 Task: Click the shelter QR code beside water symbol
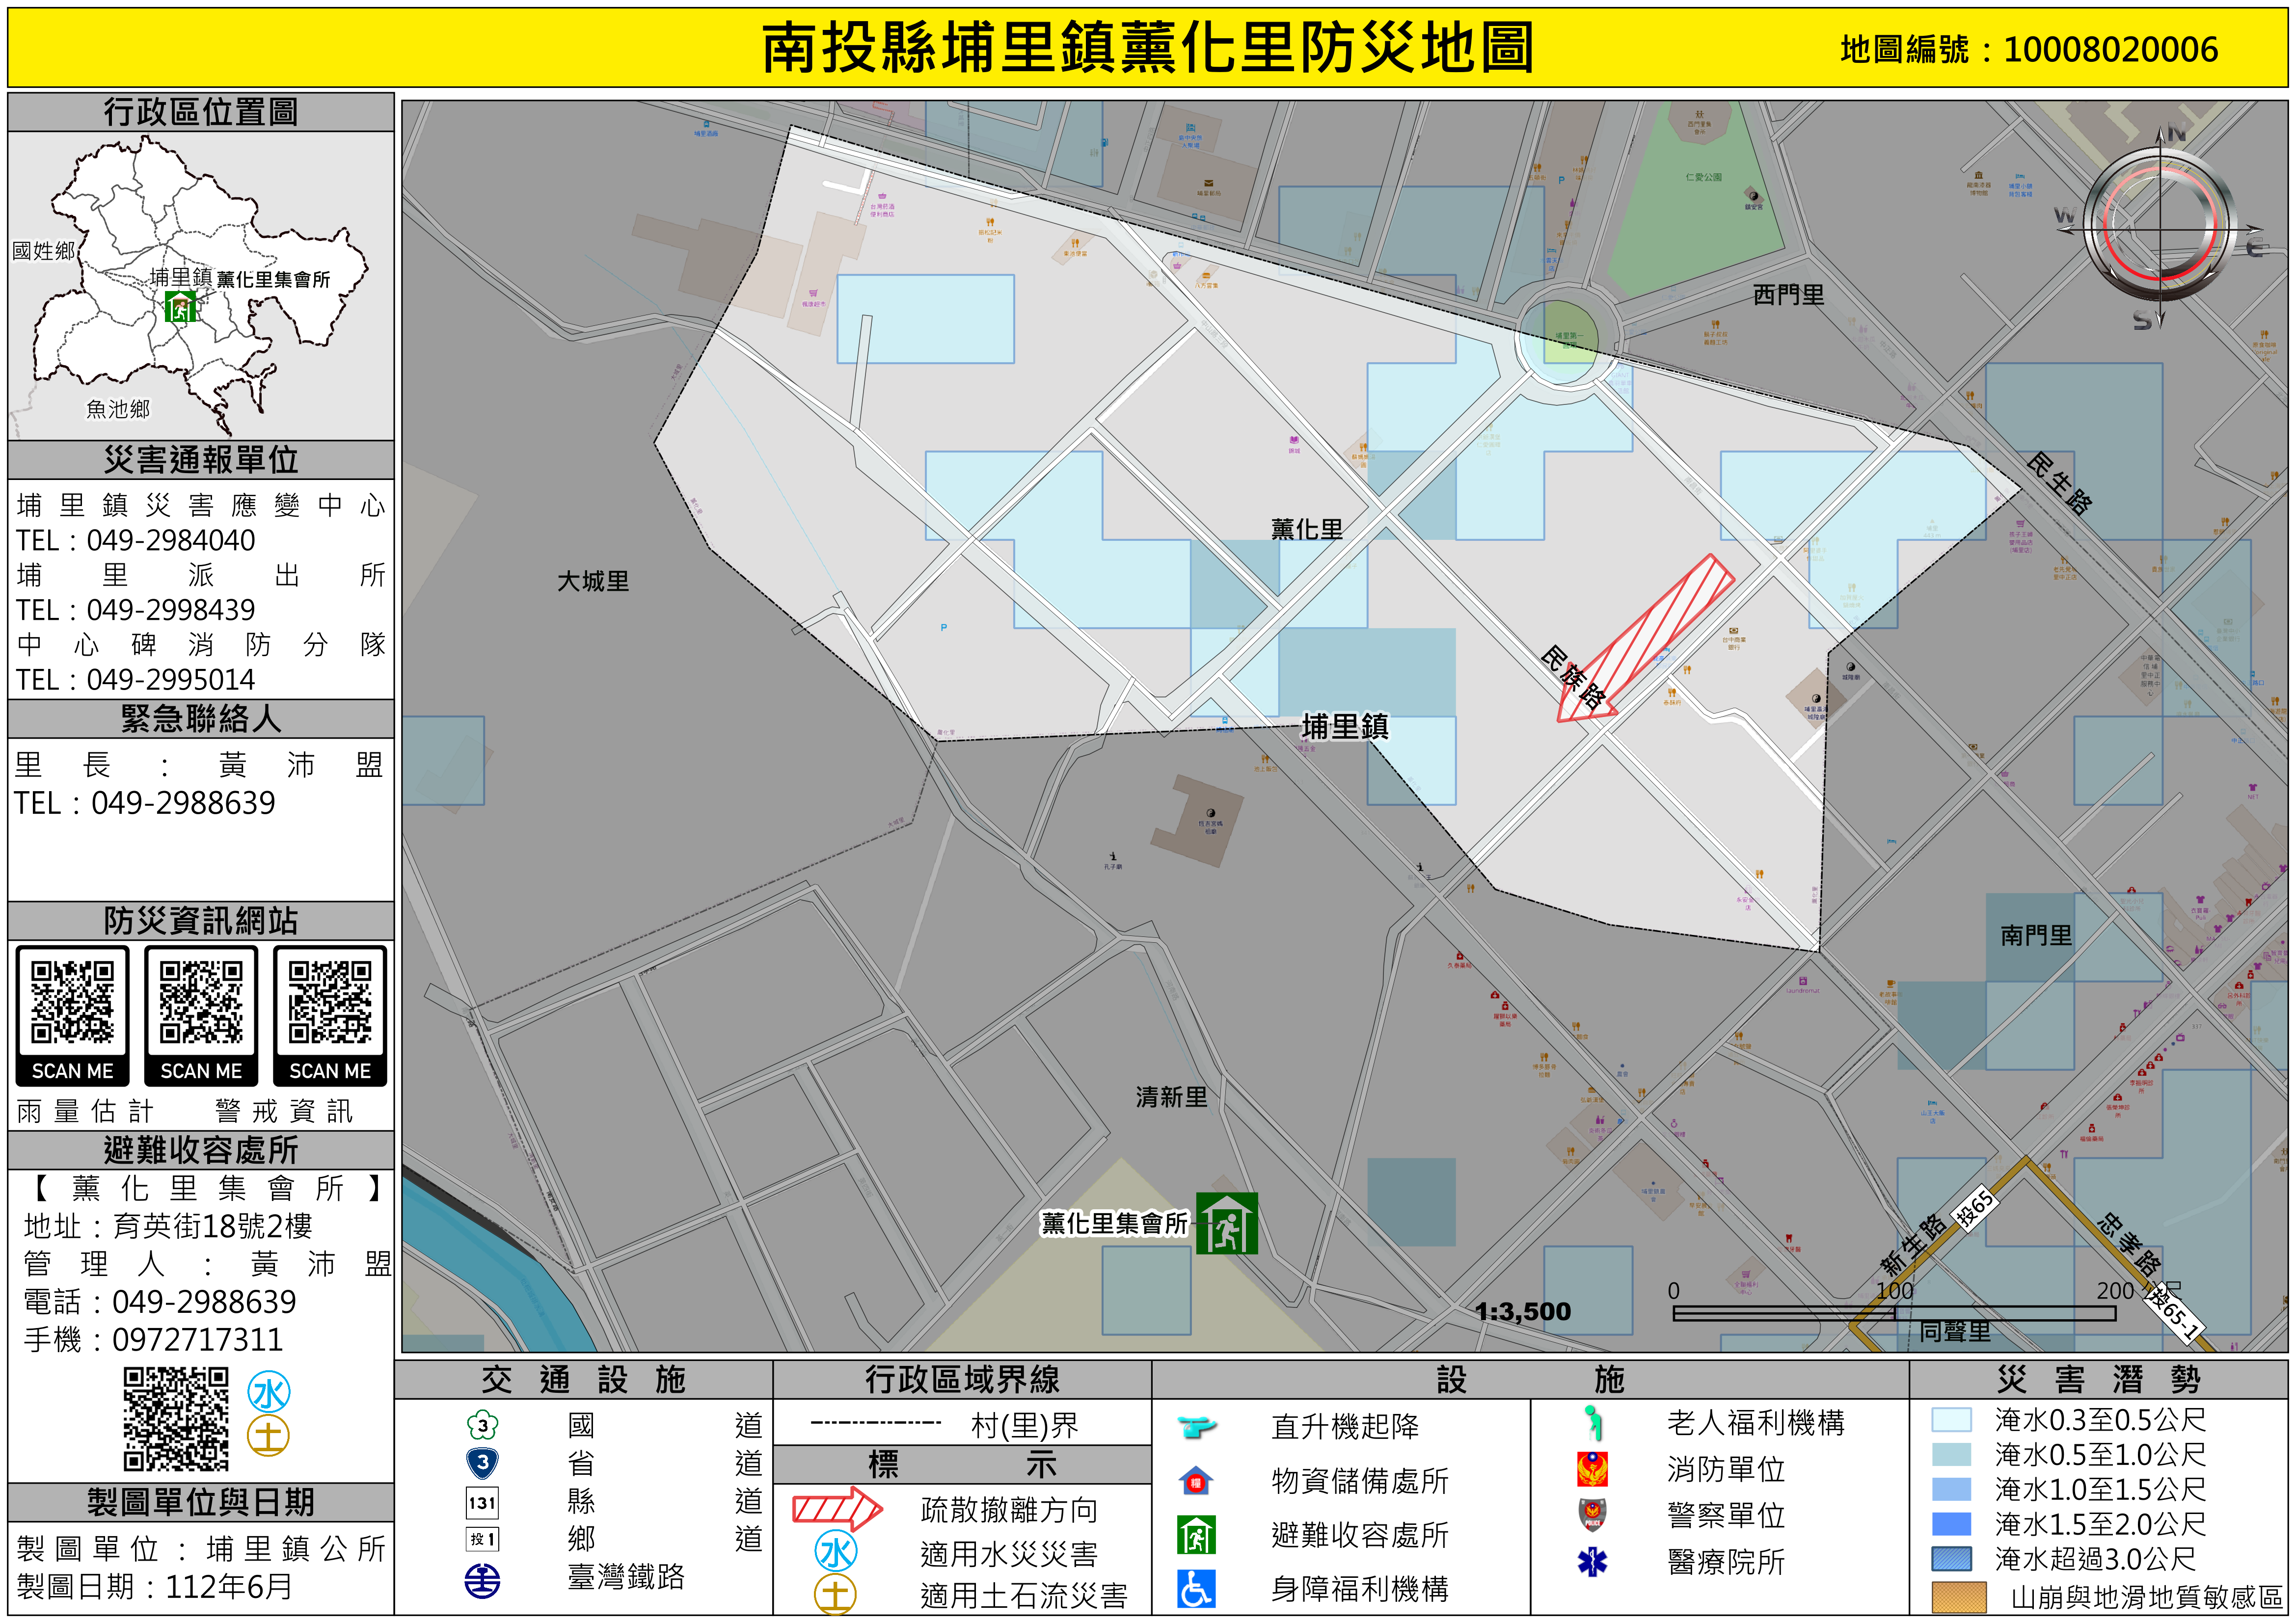pos(176,1419)
